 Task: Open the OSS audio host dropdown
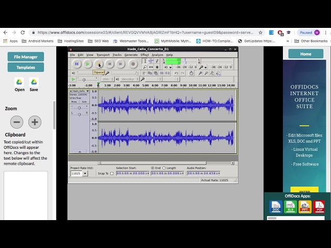coord(108,79)
